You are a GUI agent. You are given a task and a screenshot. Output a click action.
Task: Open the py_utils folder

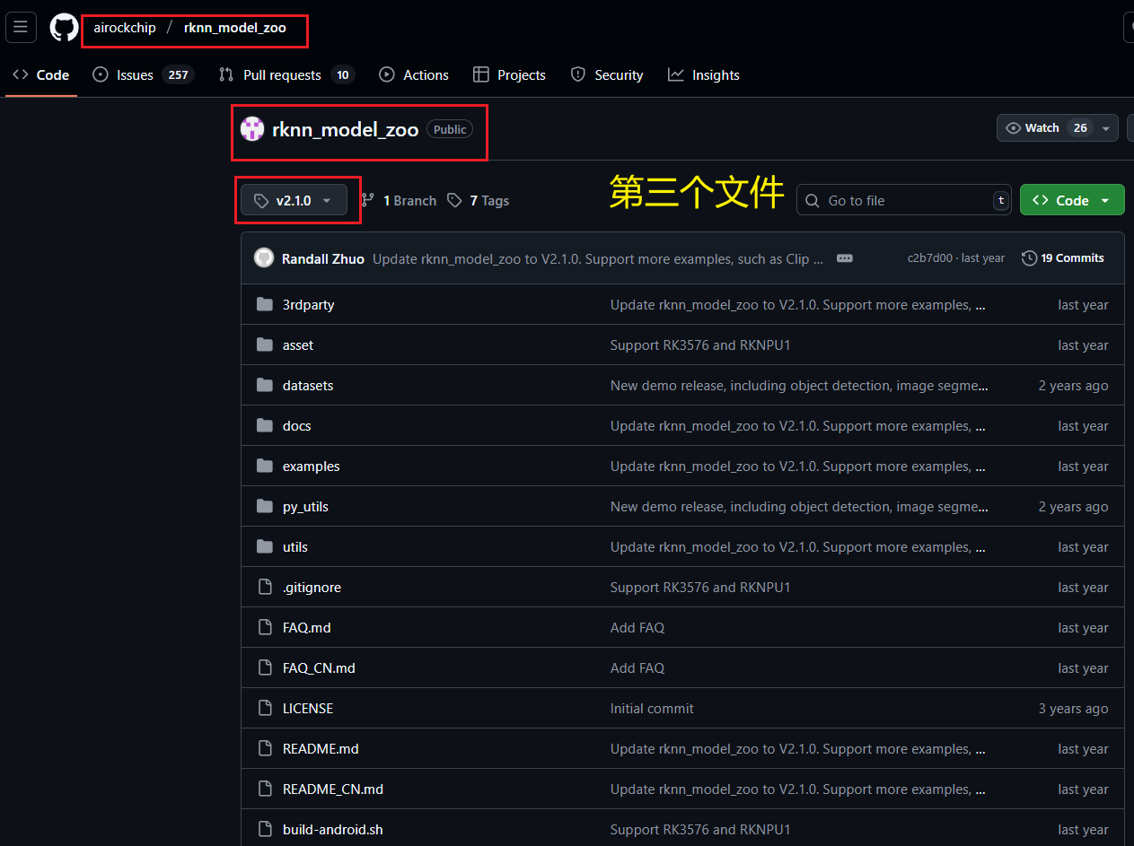click(305, 507)
